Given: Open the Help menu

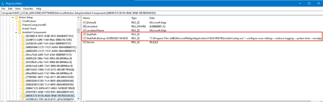Looking at the screenshot, I should coord(39,9).
